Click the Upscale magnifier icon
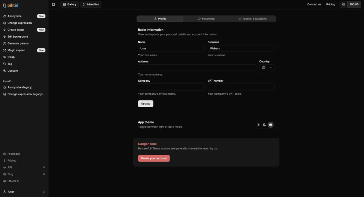This screenshot has height=197, width=364. click(4, 71)
